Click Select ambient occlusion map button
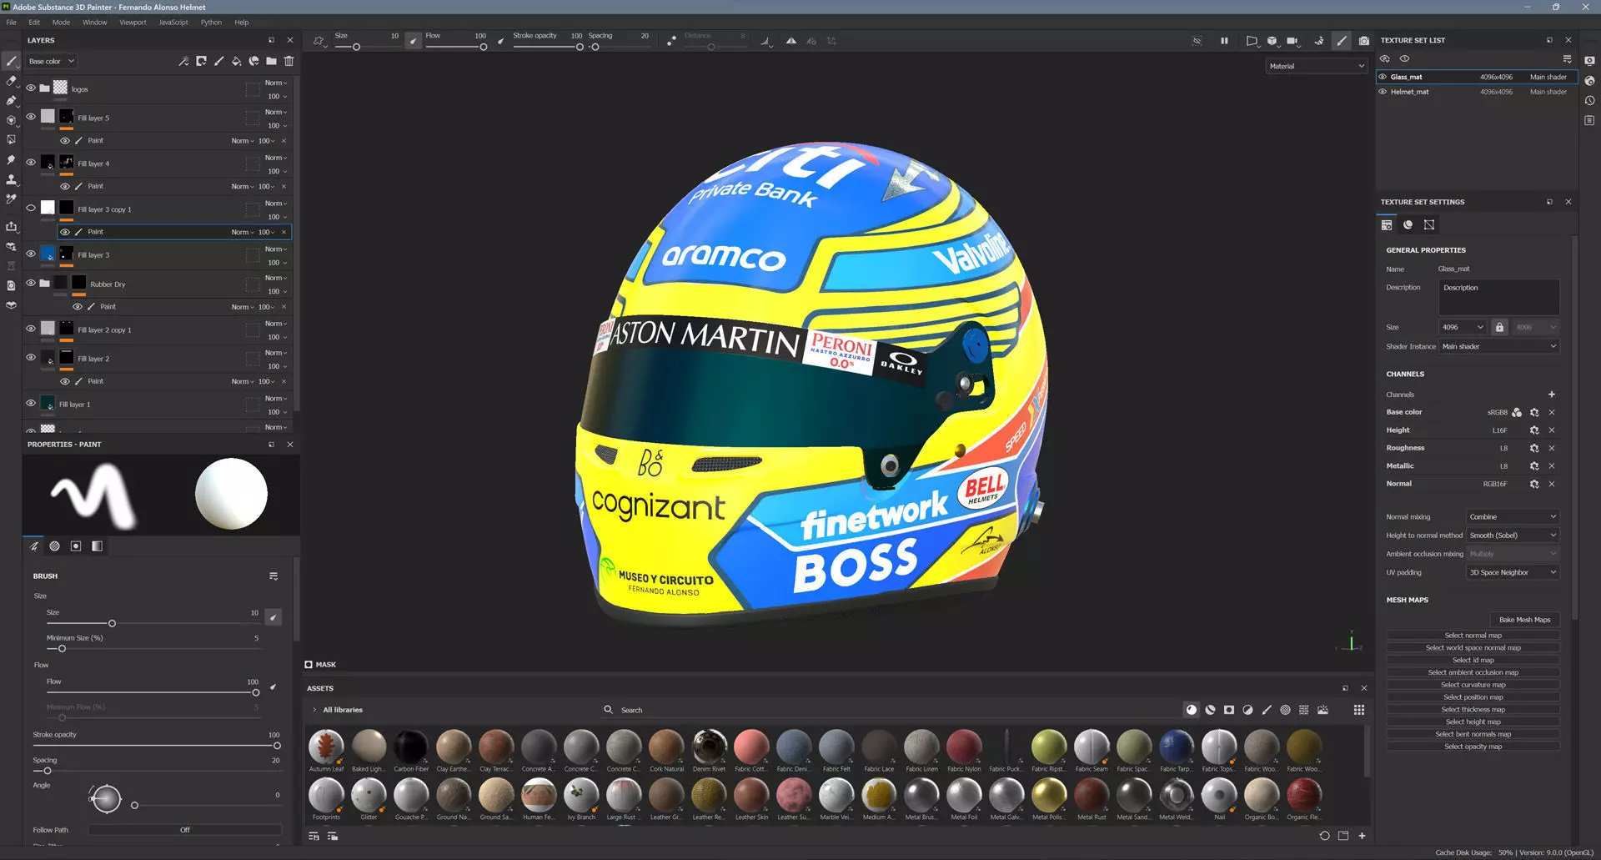The width and height of the screenshot is (1601, 860). click(1473, 672)
